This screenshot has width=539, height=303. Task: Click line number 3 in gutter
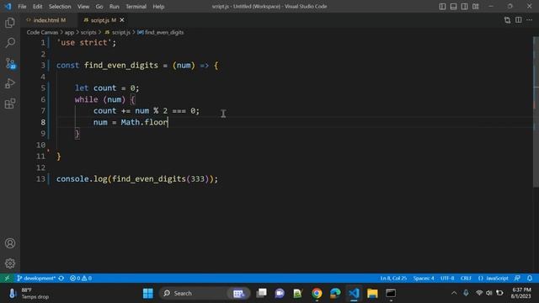(43, 66)
